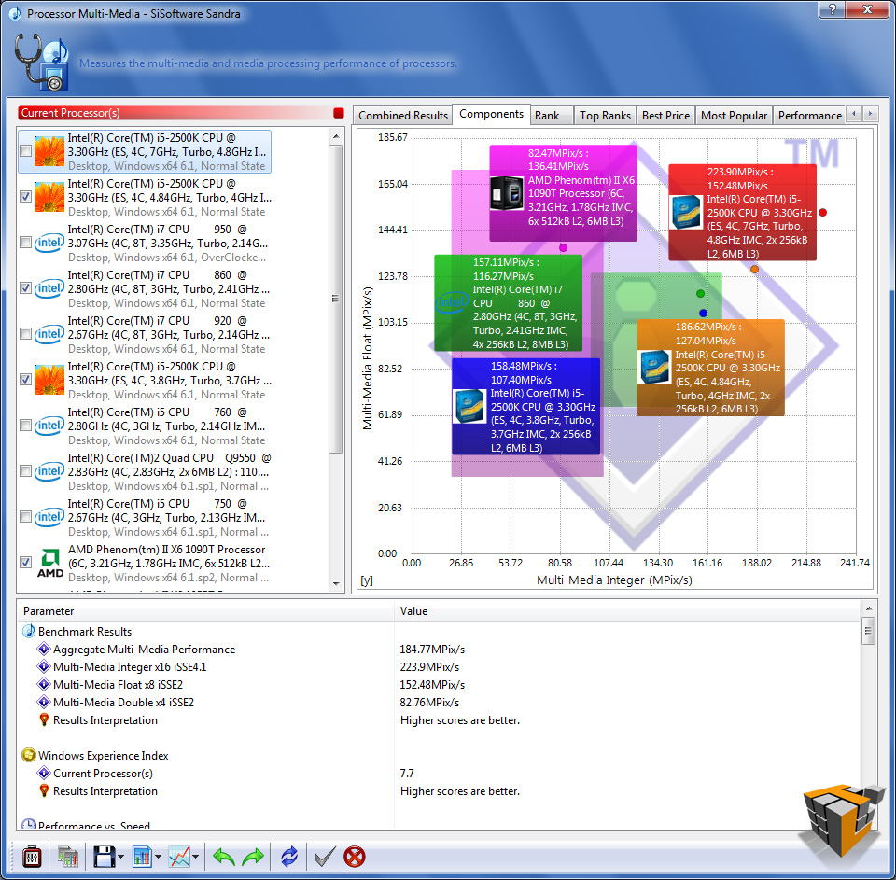Check the Core2 Quad Q9550 checkbox

tap(25, 471)
